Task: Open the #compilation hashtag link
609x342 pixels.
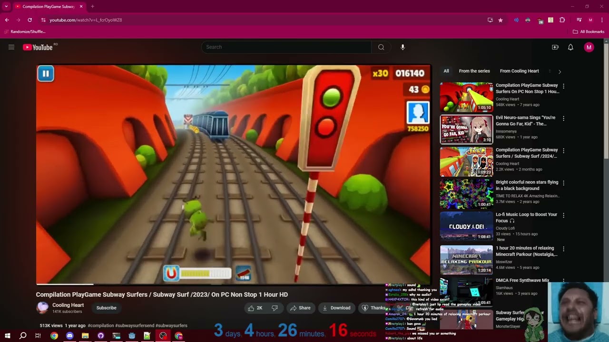Action: point(101,326)
